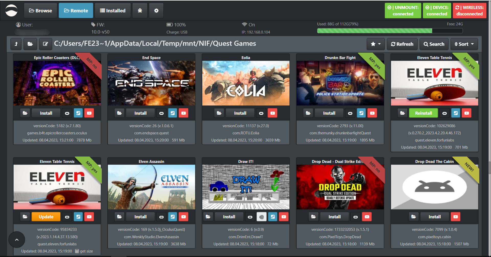This screenshot has height=257, width=491.
Task: Open the Steam link for Drunkn Bar Fight
Action: (x=361, y=113)
